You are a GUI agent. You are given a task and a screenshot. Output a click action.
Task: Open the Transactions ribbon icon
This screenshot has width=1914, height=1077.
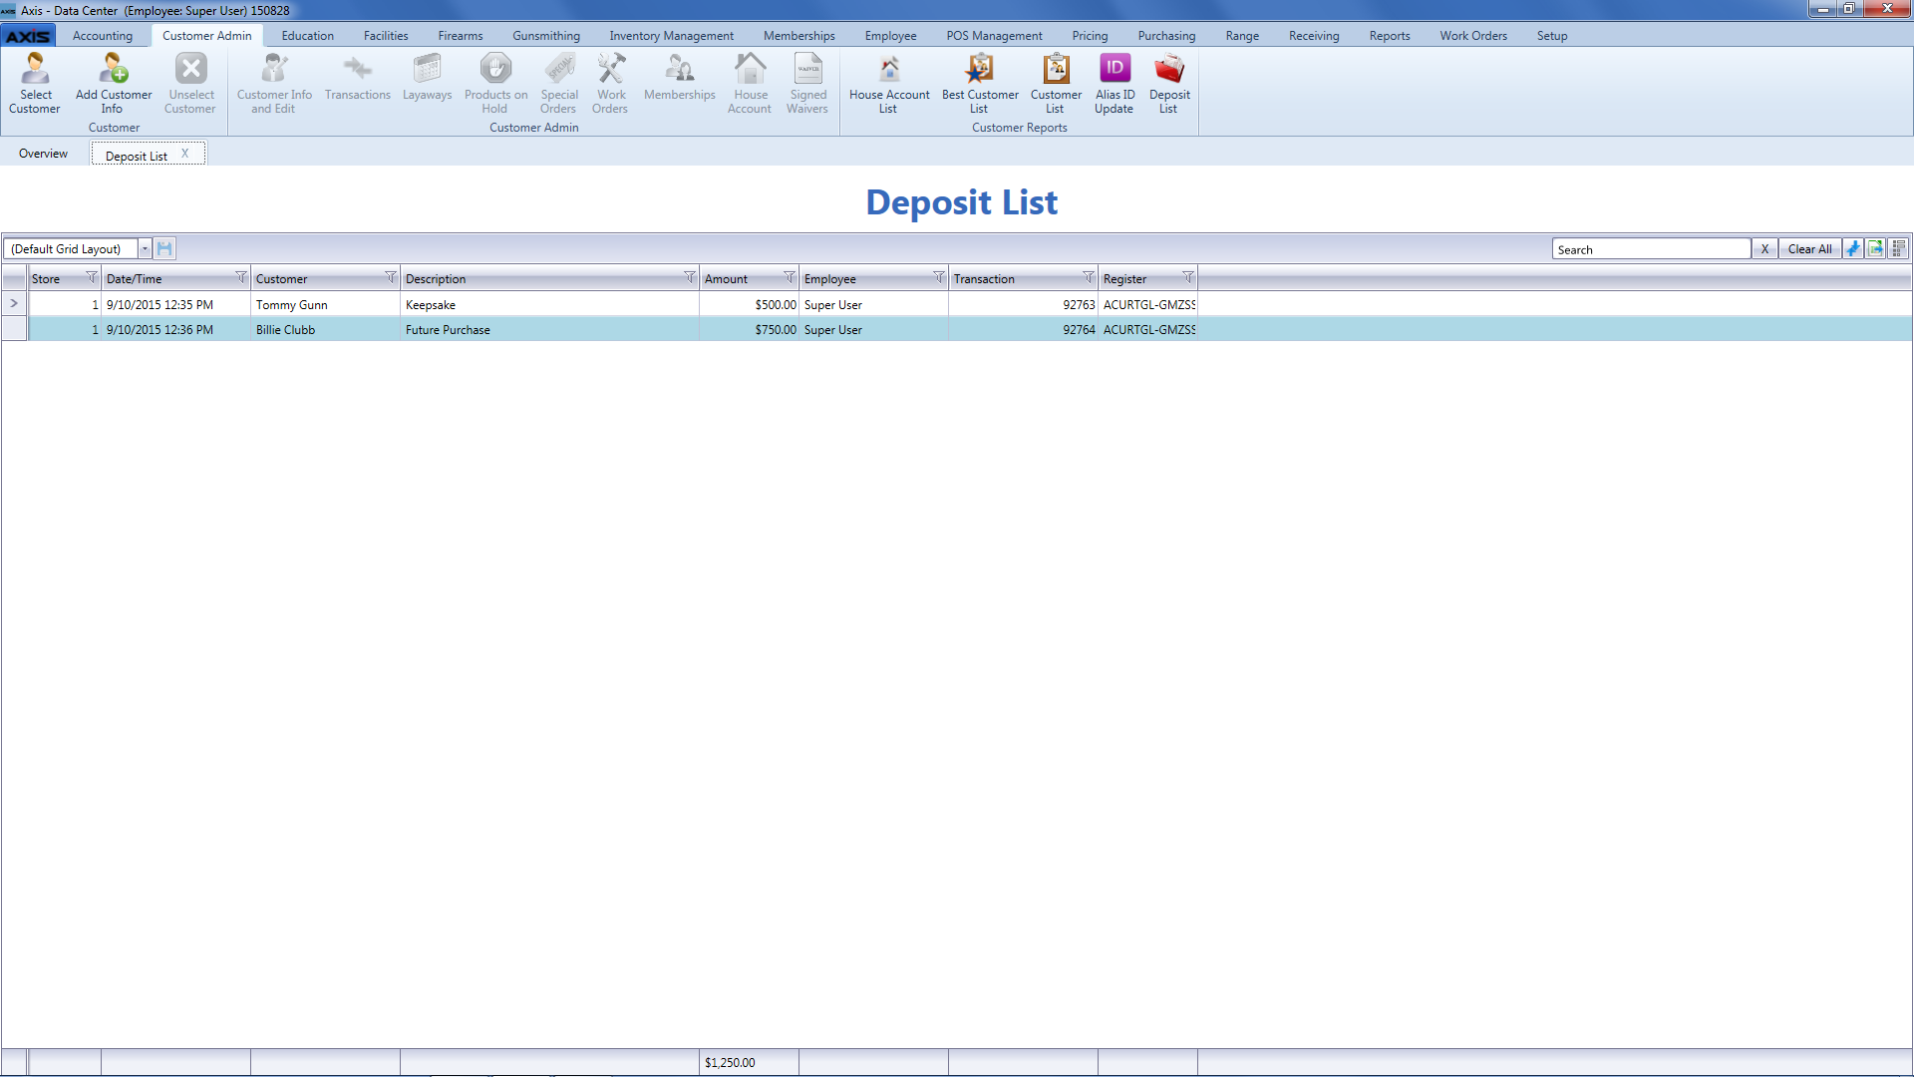[x=358, y=78]
